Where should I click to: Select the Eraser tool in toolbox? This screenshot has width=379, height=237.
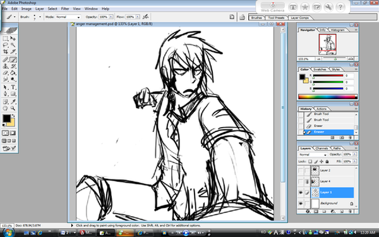point(5,73)
